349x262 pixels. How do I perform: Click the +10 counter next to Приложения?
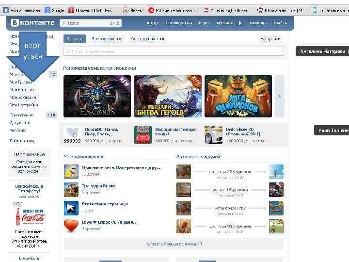[x=52, y=115]
